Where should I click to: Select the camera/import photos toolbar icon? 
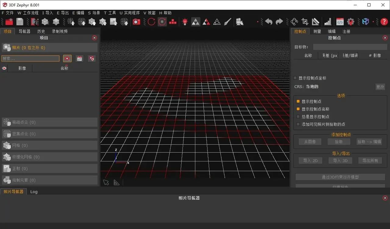point(136,22)
